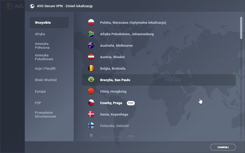Click the South Africa flag icon
Image resolution: width=245 pixels, height=153 pixels.
(91, 34)
